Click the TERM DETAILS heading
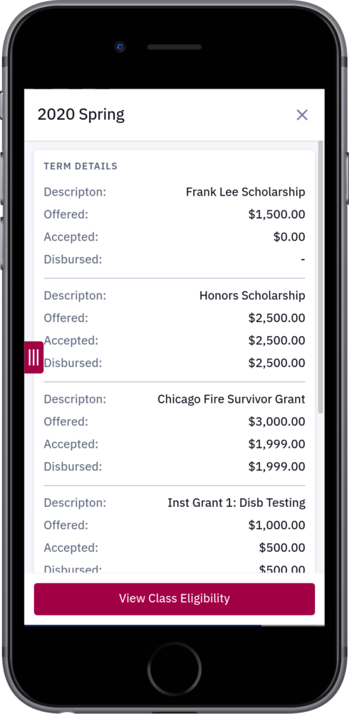 80,166
